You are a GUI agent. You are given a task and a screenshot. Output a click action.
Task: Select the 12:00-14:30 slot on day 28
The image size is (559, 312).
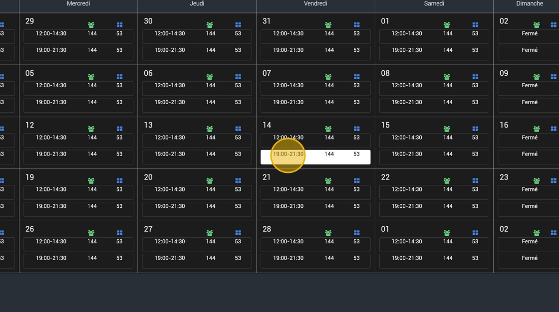(x=315, y=245)
